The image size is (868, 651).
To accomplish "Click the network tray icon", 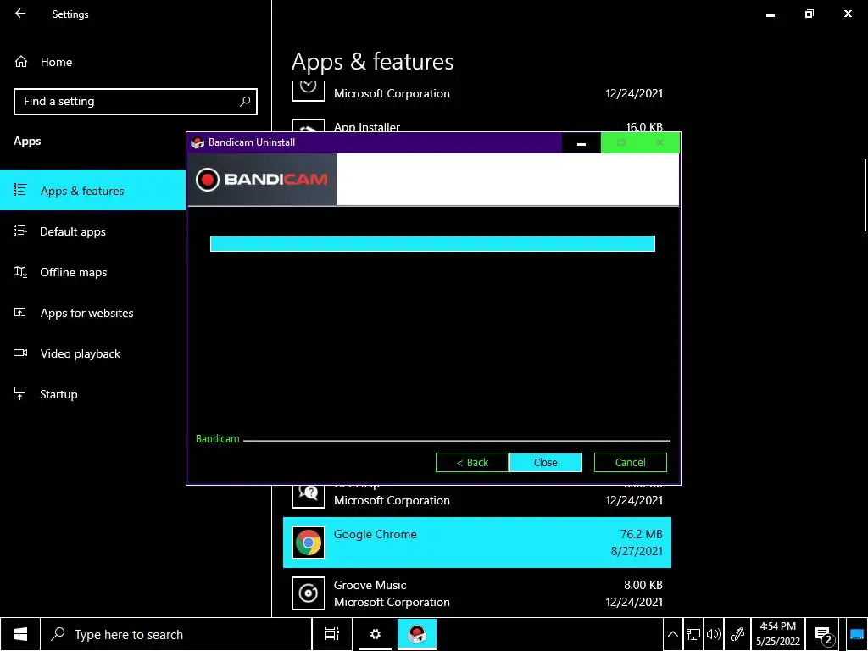I will pyautogui.click(x=693, y=634).
